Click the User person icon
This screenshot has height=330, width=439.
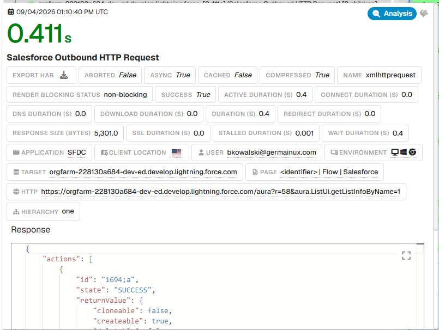[201, 152]
